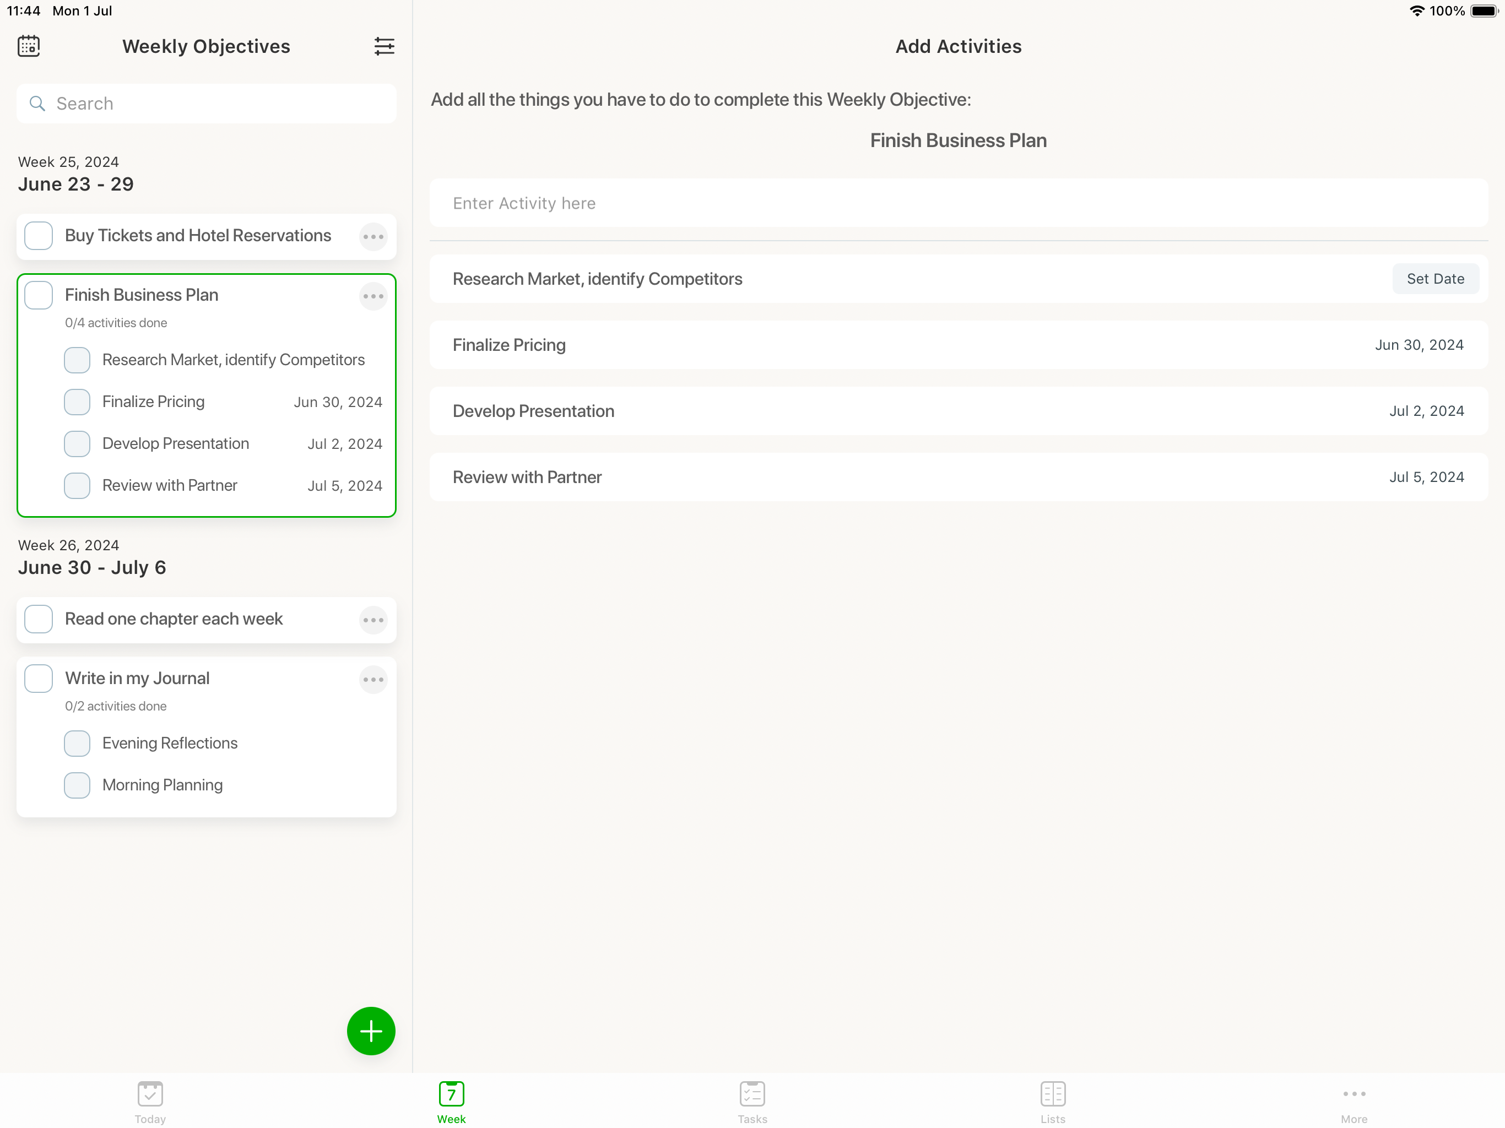The width and height of the screenshot is (1505, 1128).
Task: Open options for Write in my Journal
Action: click(x=373, y=679)
